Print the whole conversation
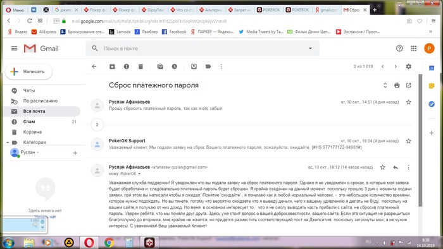Viewport: 443px width, 249px height. [397, 85]
